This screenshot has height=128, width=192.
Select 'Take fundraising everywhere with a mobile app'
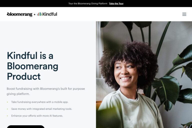40,102
